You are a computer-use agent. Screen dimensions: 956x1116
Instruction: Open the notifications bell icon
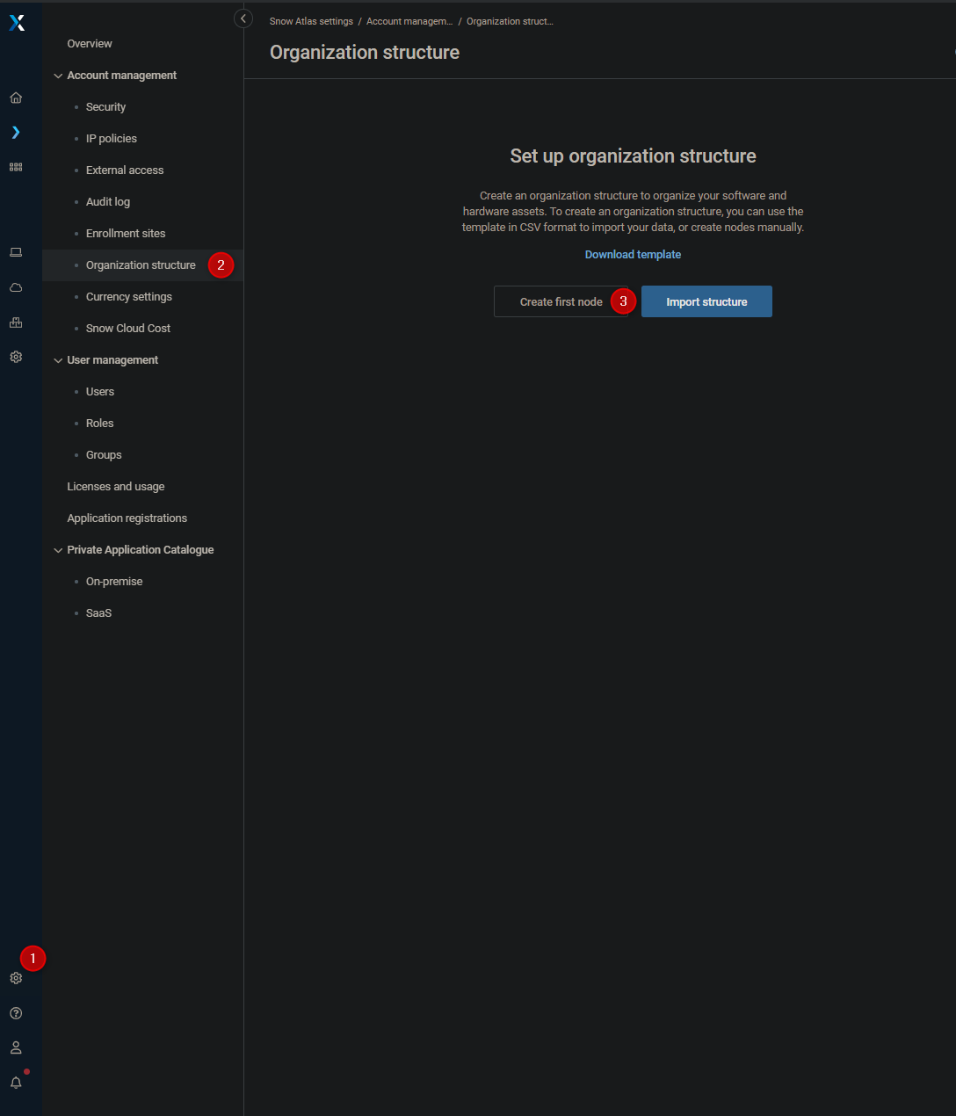(x=16, y=1083)
